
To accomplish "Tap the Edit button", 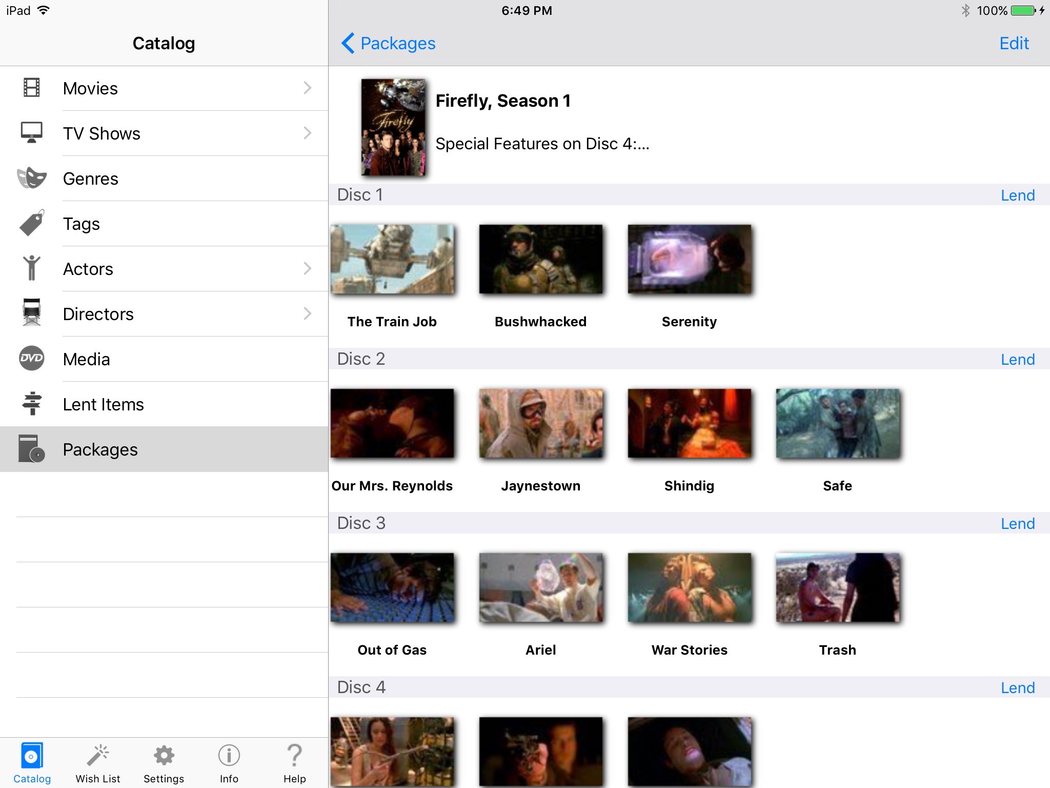I will 1014,43.
